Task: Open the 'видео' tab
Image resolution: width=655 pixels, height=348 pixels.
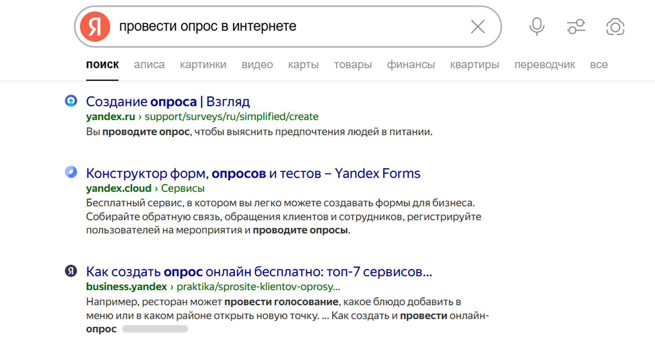Action: (257, 64)
